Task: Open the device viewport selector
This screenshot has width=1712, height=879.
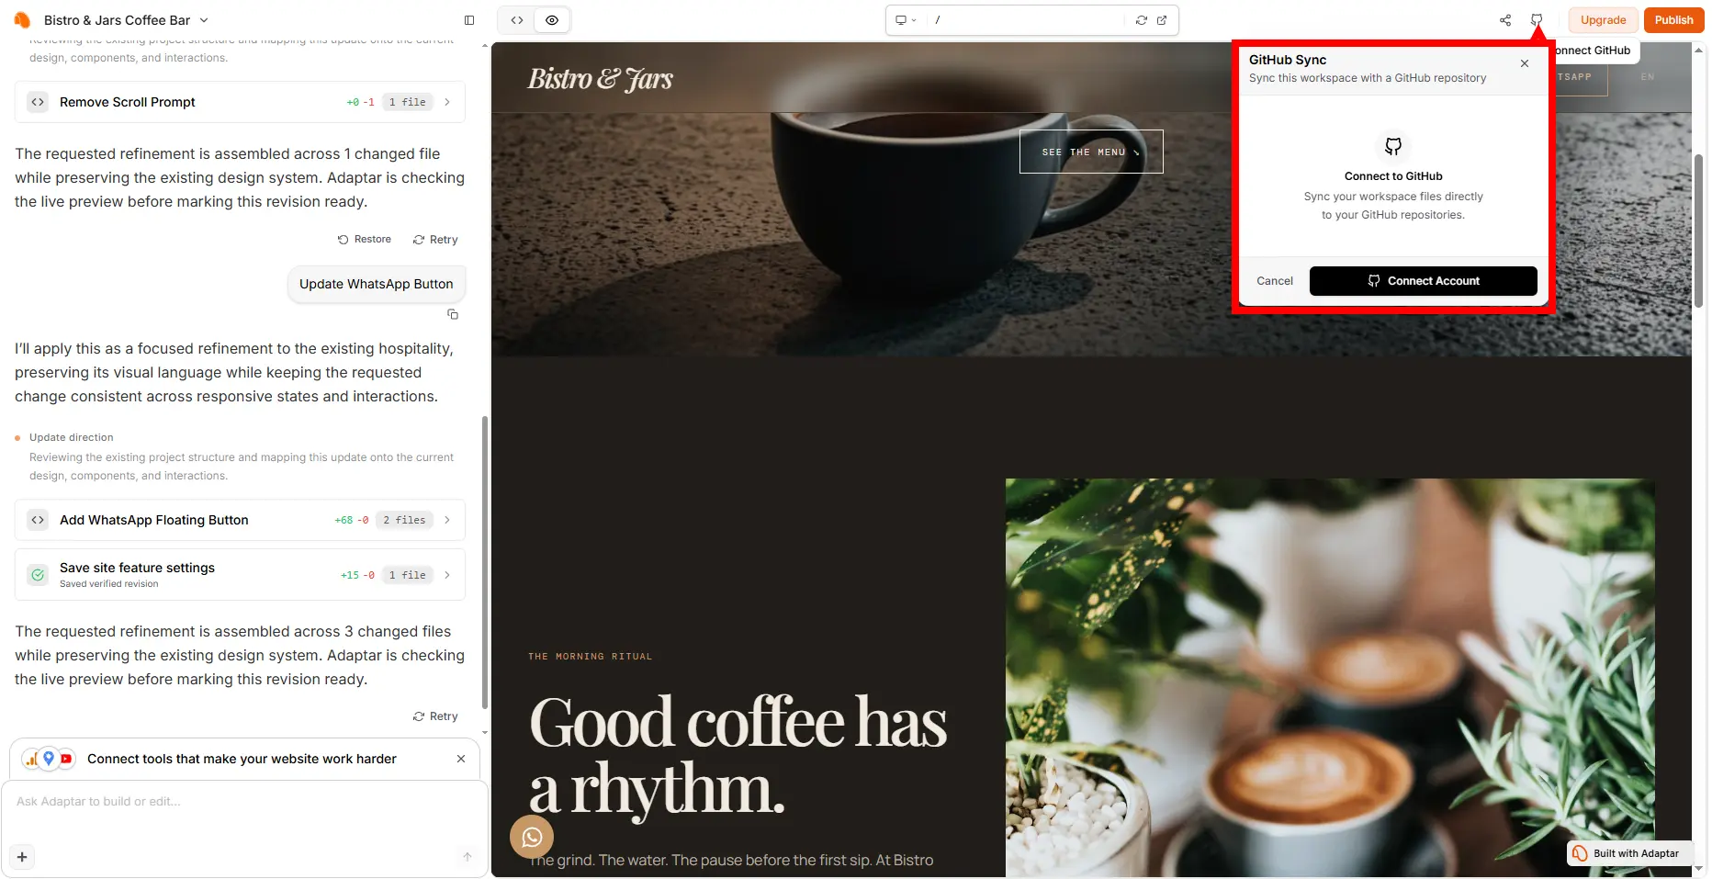Action: pos(907,20)
